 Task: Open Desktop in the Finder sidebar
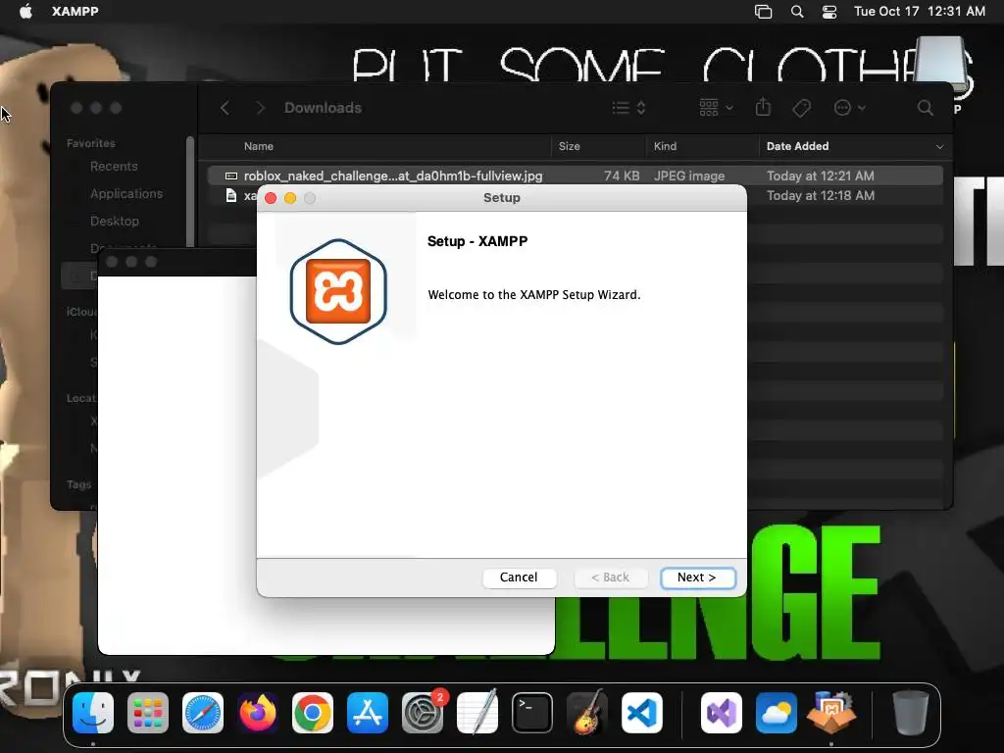[x=114, y=221]
